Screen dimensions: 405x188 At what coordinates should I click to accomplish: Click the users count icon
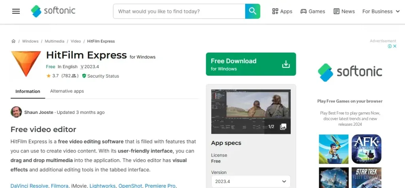click(x=74, y=76)
